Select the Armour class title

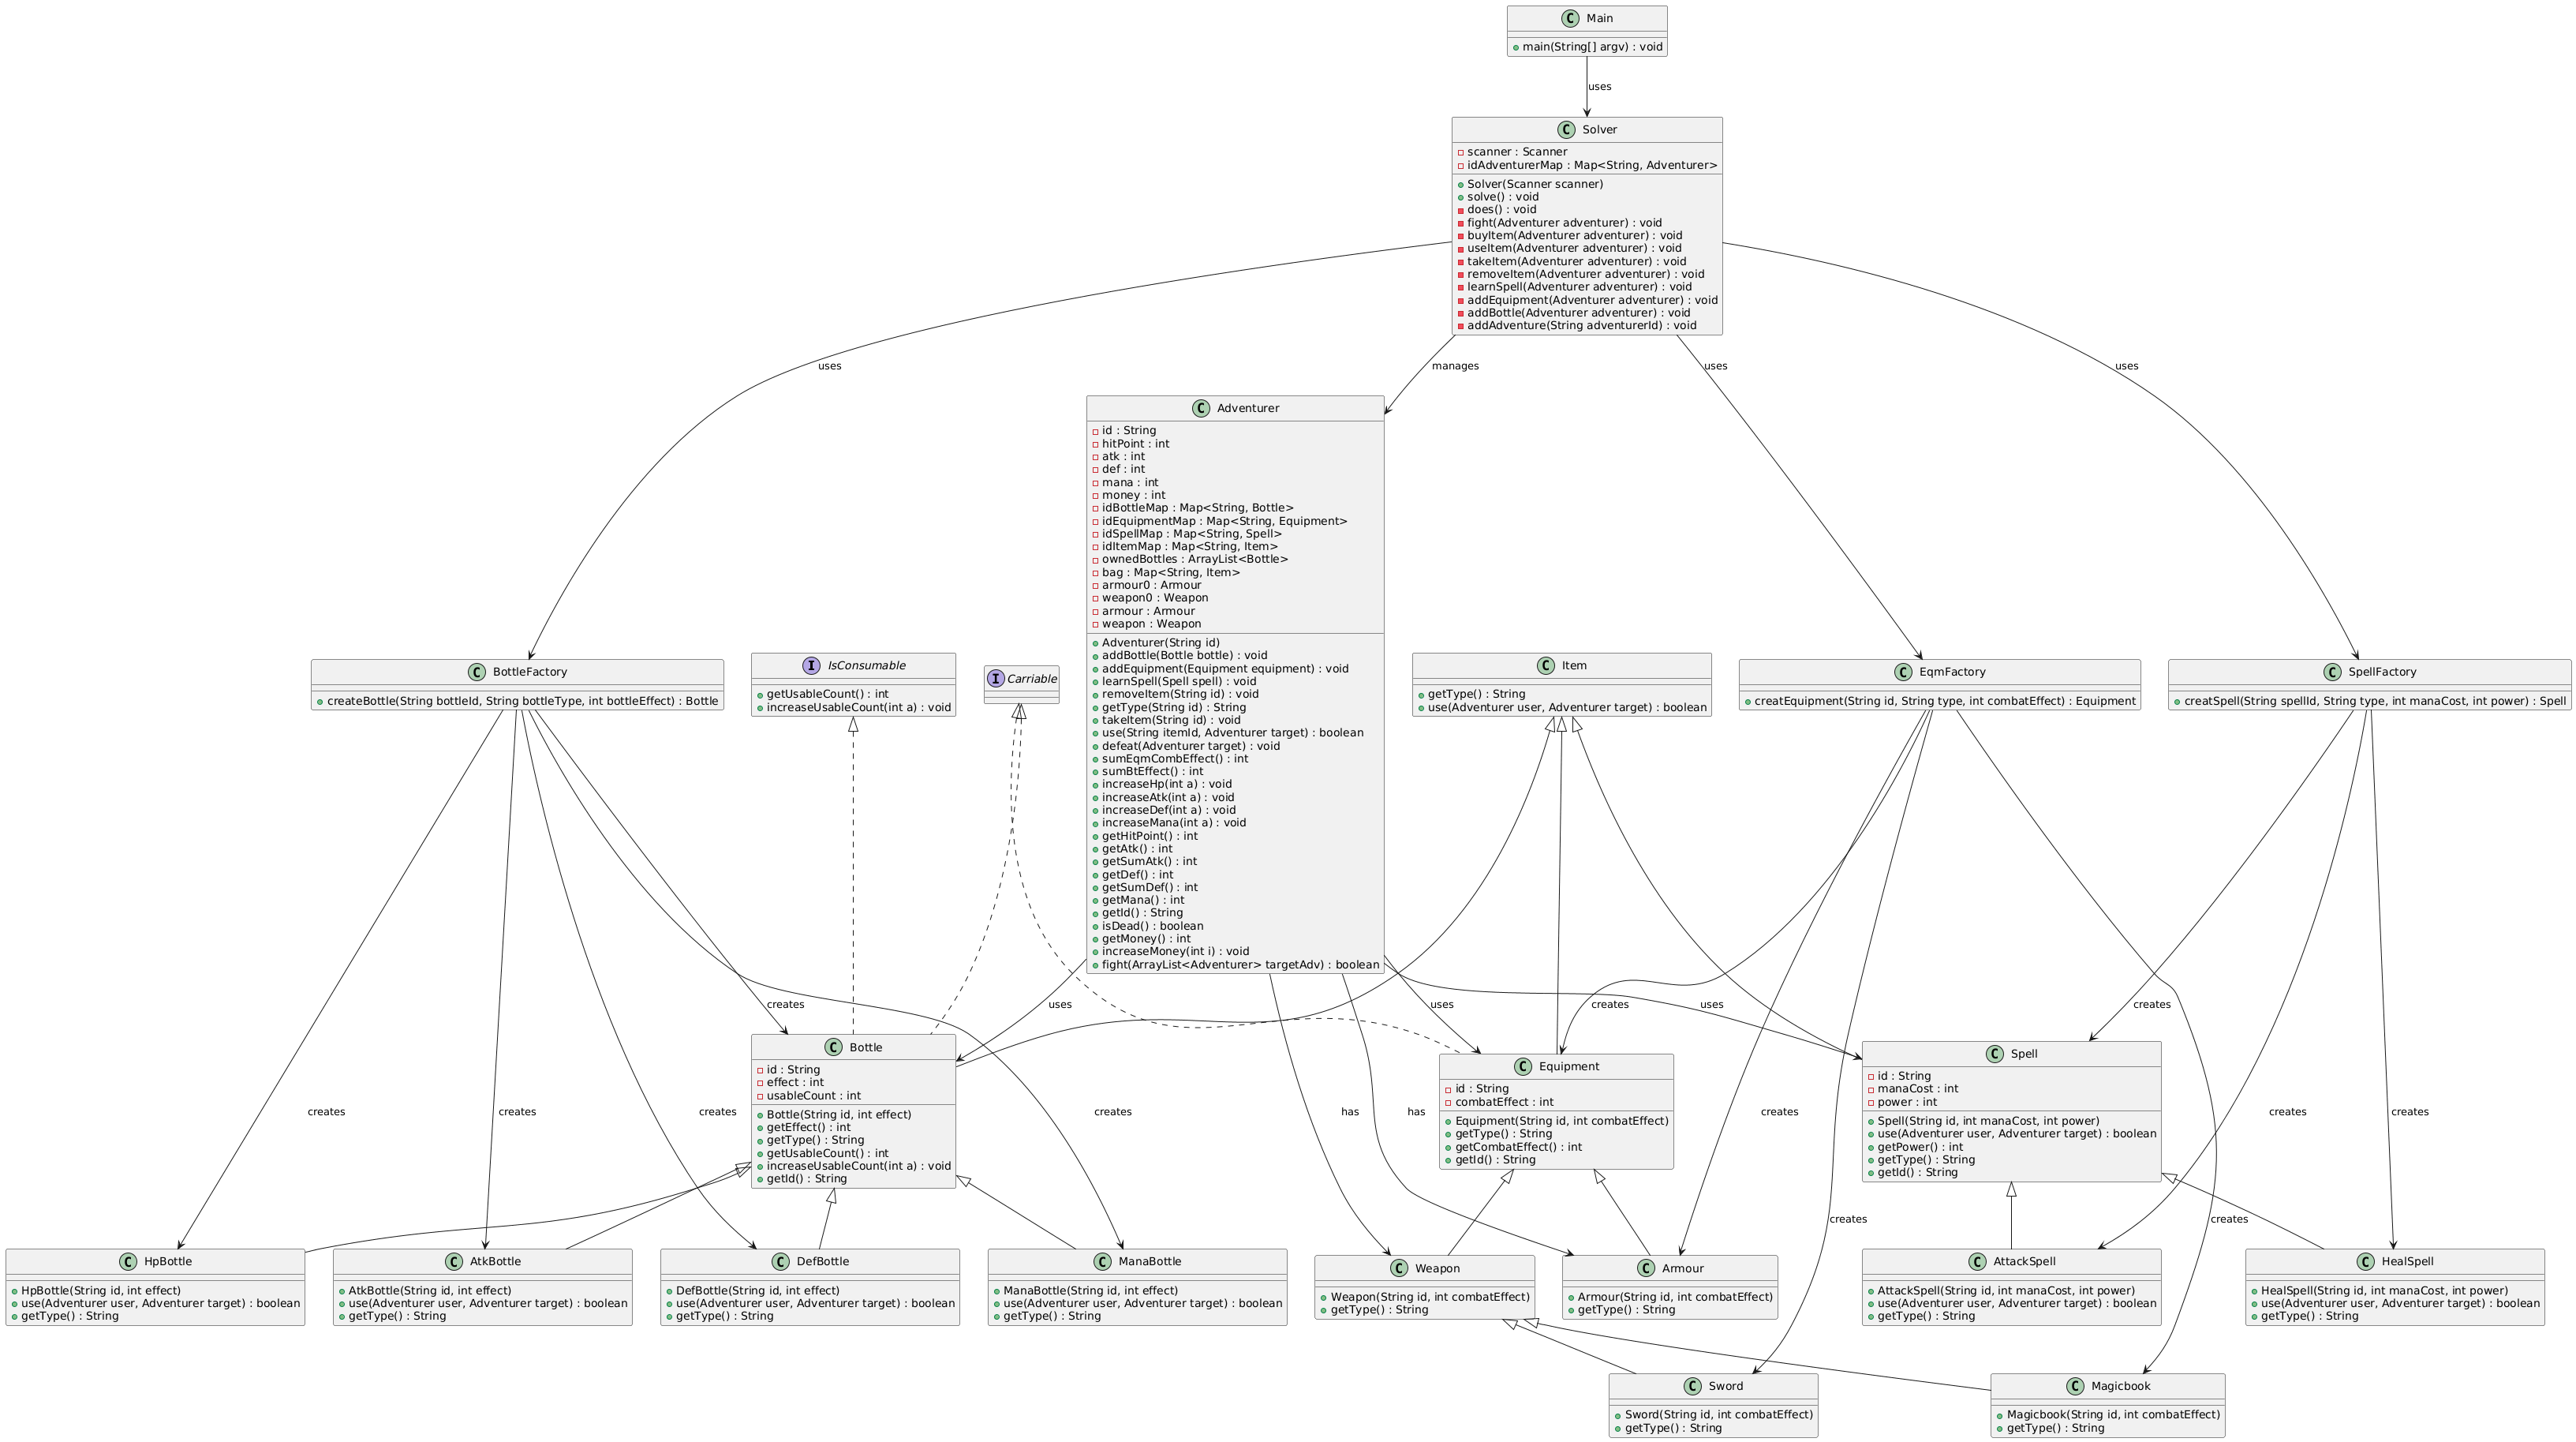(1682, 1268)
